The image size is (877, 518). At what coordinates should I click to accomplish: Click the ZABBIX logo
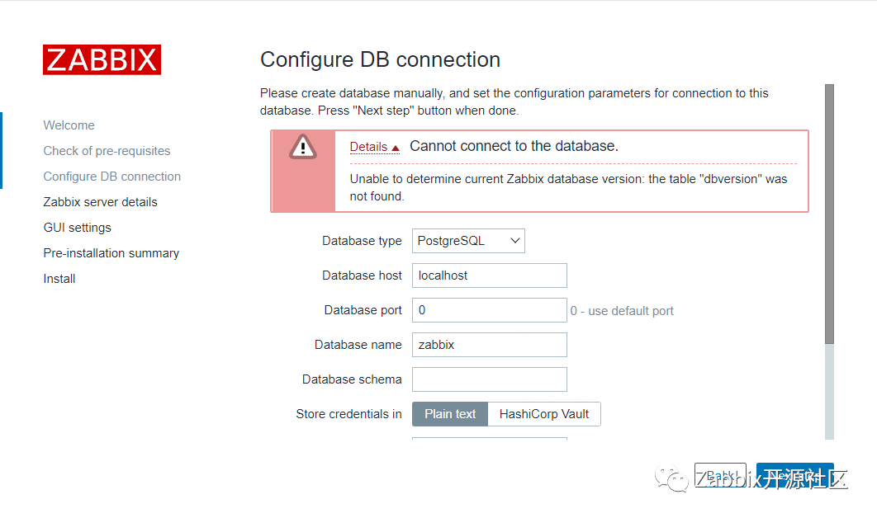click(102, 60)
